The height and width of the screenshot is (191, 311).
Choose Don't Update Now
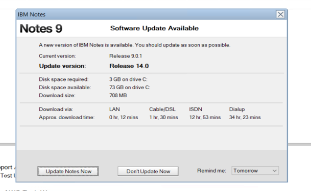[148, 171]
